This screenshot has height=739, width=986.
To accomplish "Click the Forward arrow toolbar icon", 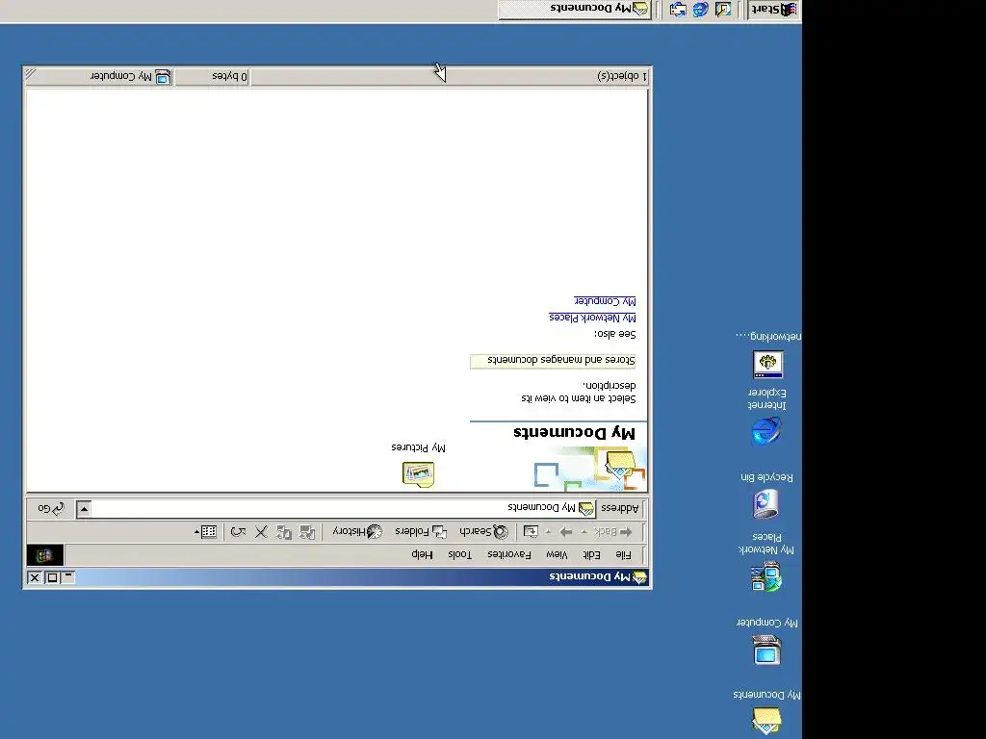I will [566, 532].
